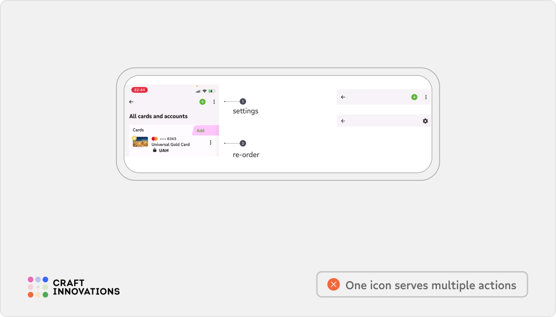Open the kebab overflow menu in the top bar
Image resolution: width=556 pixels, height=317 pixels.
pos(215,102)
